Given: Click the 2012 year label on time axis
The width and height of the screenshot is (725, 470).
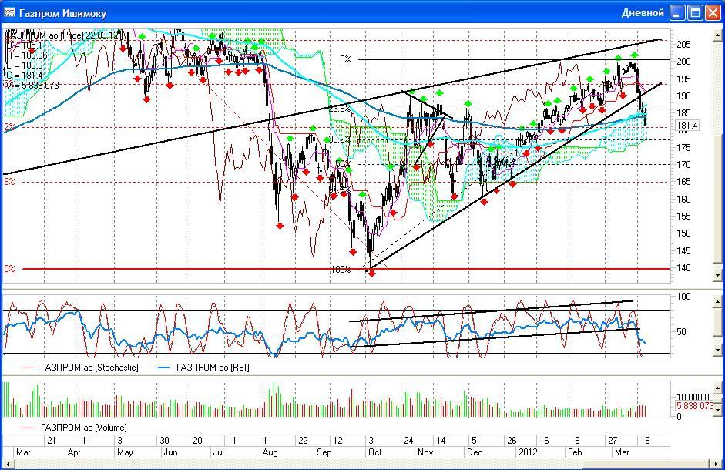Looking at the screenshot, I should coord(528,452).
